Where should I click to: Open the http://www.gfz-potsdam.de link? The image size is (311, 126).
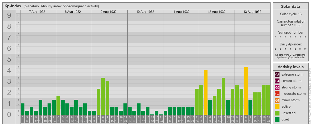(291, 57)
